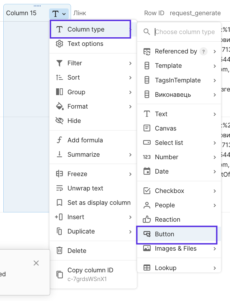Click the Format paint bucket icon
Viewport: 230px width, 301px height.
59,106
